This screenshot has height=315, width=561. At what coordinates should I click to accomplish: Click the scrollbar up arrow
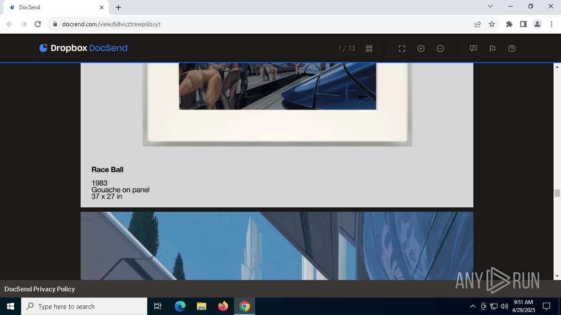(x=557, y=66)
